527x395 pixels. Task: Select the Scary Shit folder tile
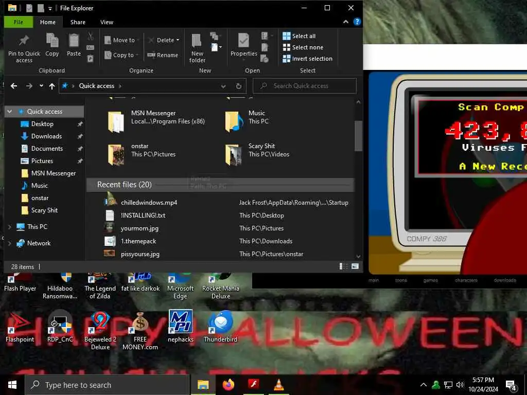tap(257, 154)
